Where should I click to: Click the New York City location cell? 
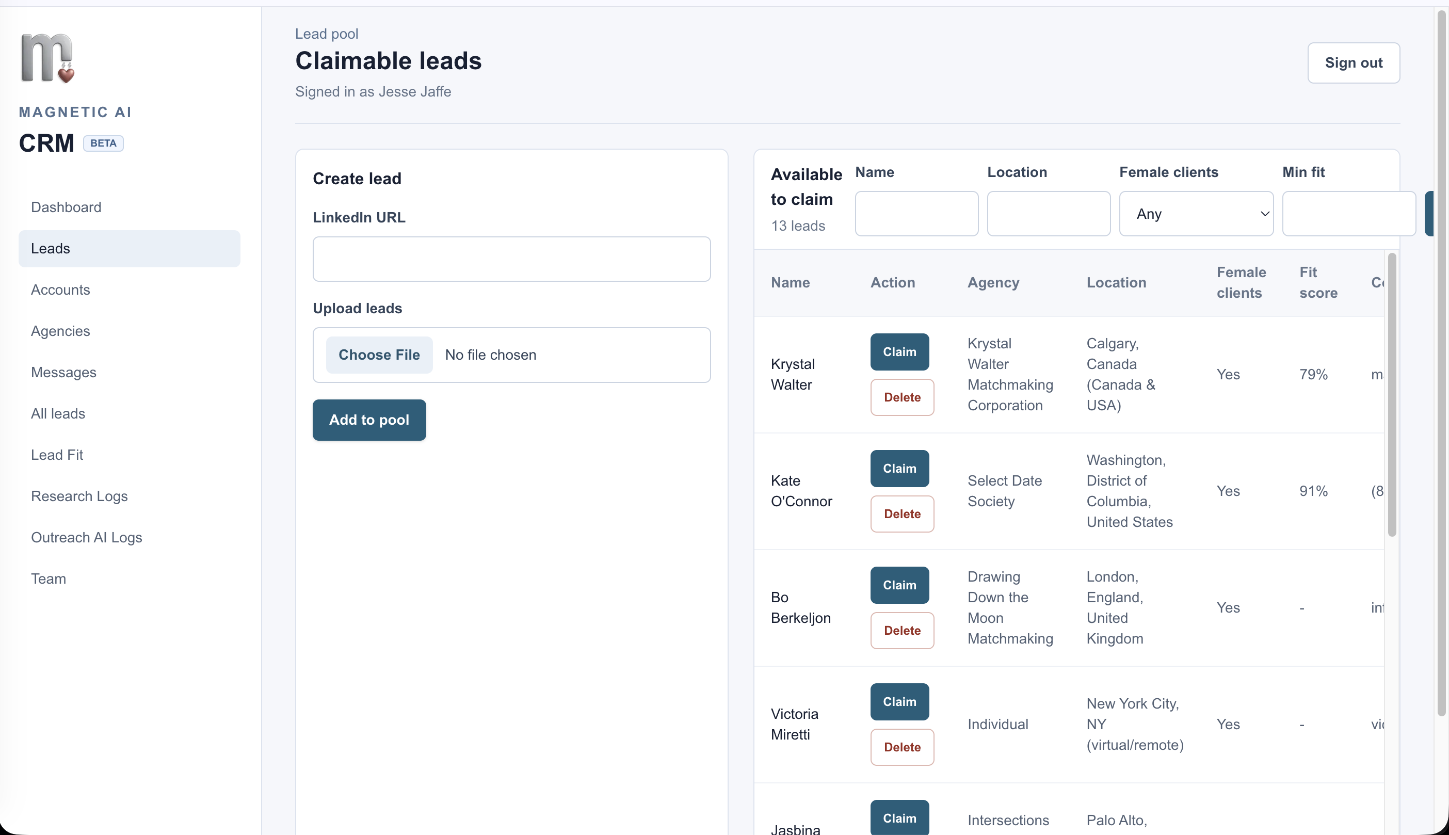[1135, 725]
